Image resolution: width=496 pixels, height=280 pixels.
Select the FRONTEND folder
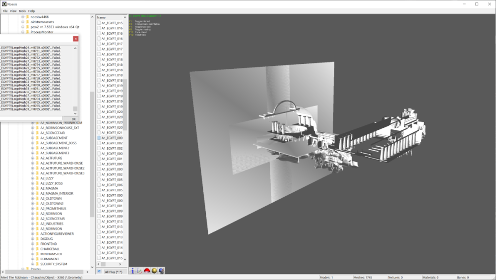[x=49, y=244]
